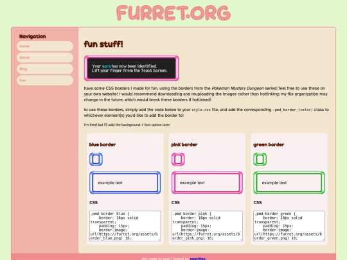Click inside the blue border CSS textarea
347x260 pixels.
pyautogui.click(x=125, y=226)
